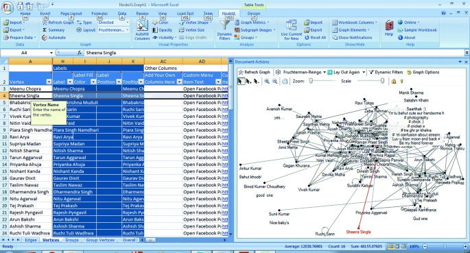
Task: Click the Automate icon in Graph group
Action: tap(45, 38)
